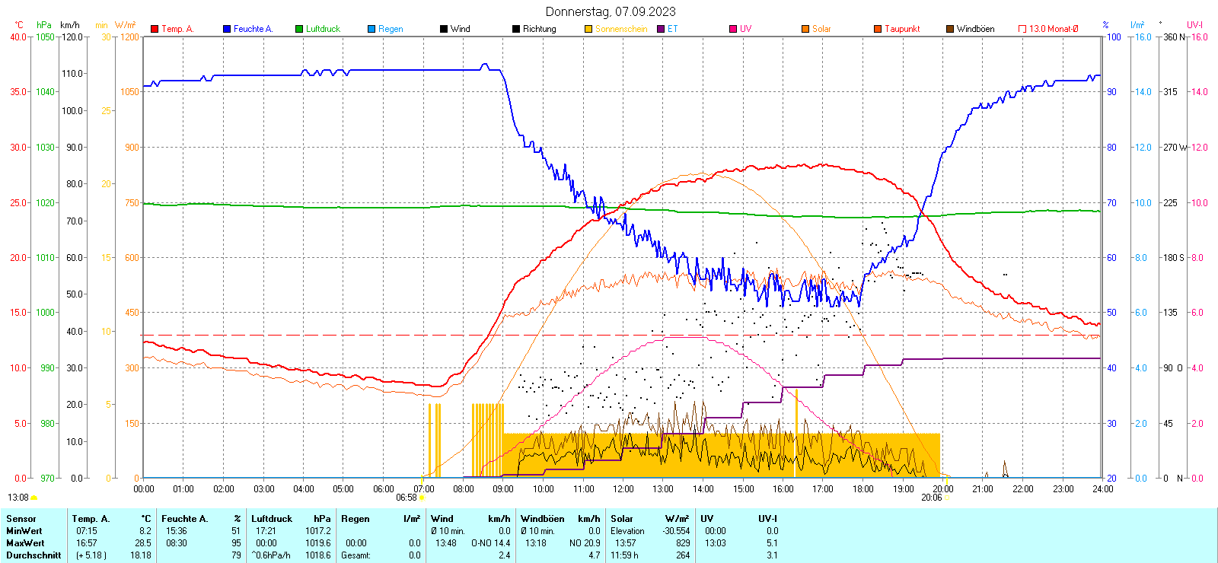The image size is (1218, 563).
Task: Click the Windböen column header in table
Action: (x=543, y=519)
